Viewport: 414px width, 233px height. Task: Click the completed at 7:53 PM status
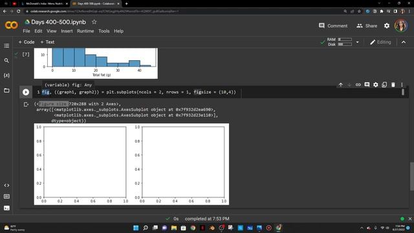[x=207, y=219]
